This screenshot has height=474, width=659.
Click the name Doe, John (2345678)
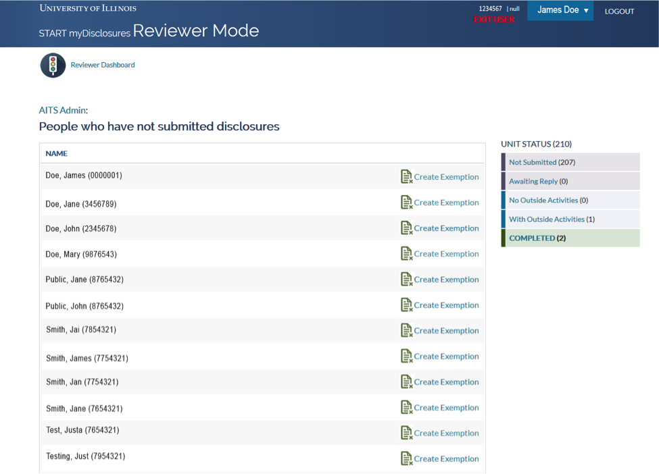(x=80, y=229)
